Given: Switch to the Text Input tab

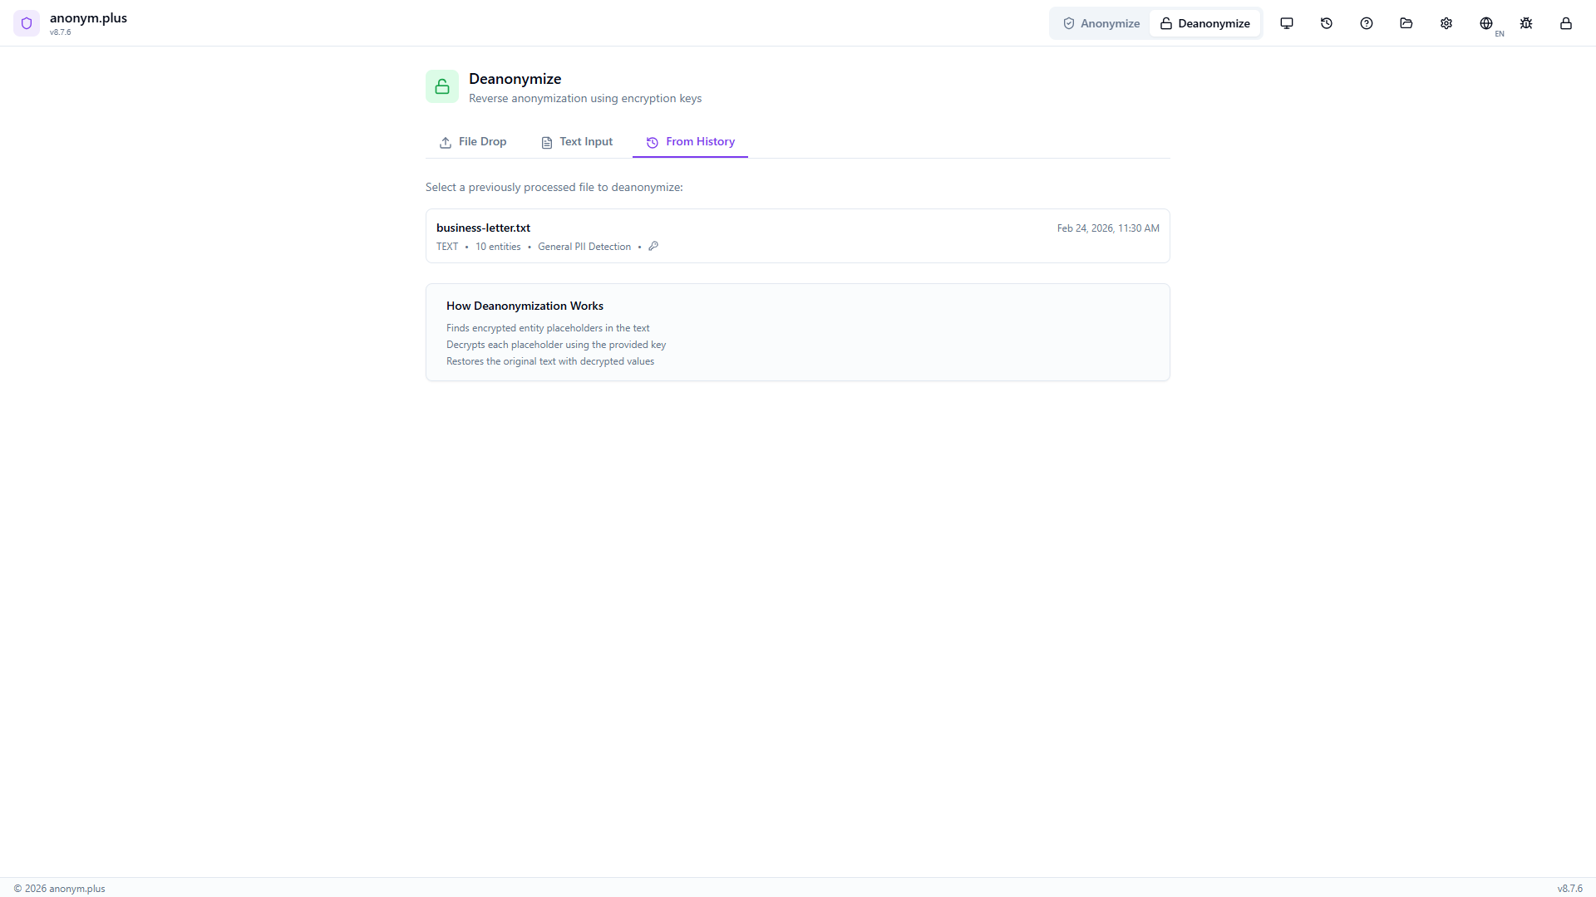Looking at the screenshot, I should (577, 142).
